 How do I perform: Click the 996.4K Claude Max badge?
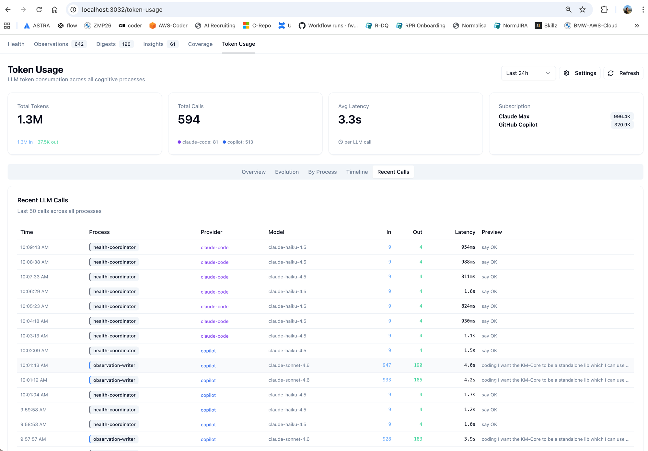click(622, 117)
